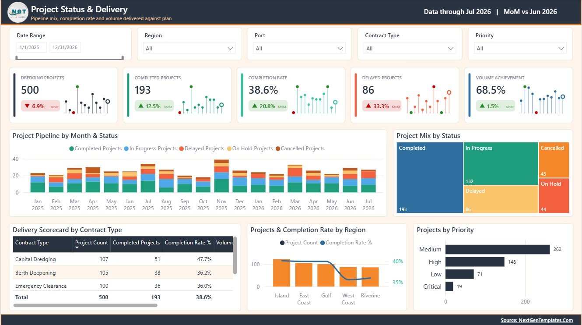582x325 pixels.
Task: Click the Critical priority bar
Action: [449, 286]
